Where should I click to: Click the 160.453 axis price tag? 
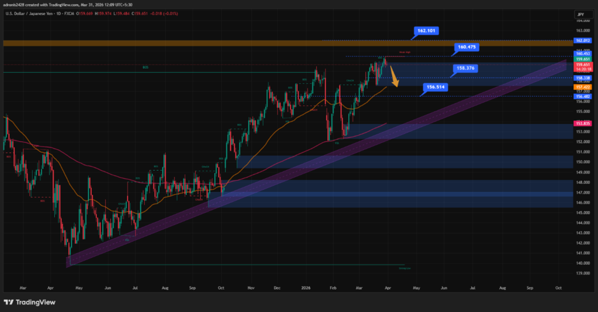[583, 54]
